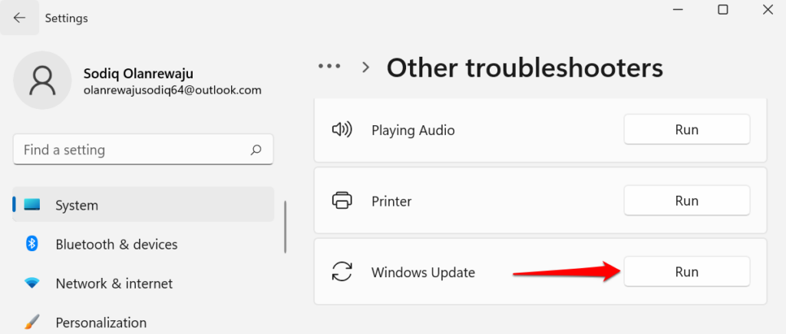Click the Bluetooth icon in sidebar
This screenshot has height=334, width=786.
tap(32, 244)
